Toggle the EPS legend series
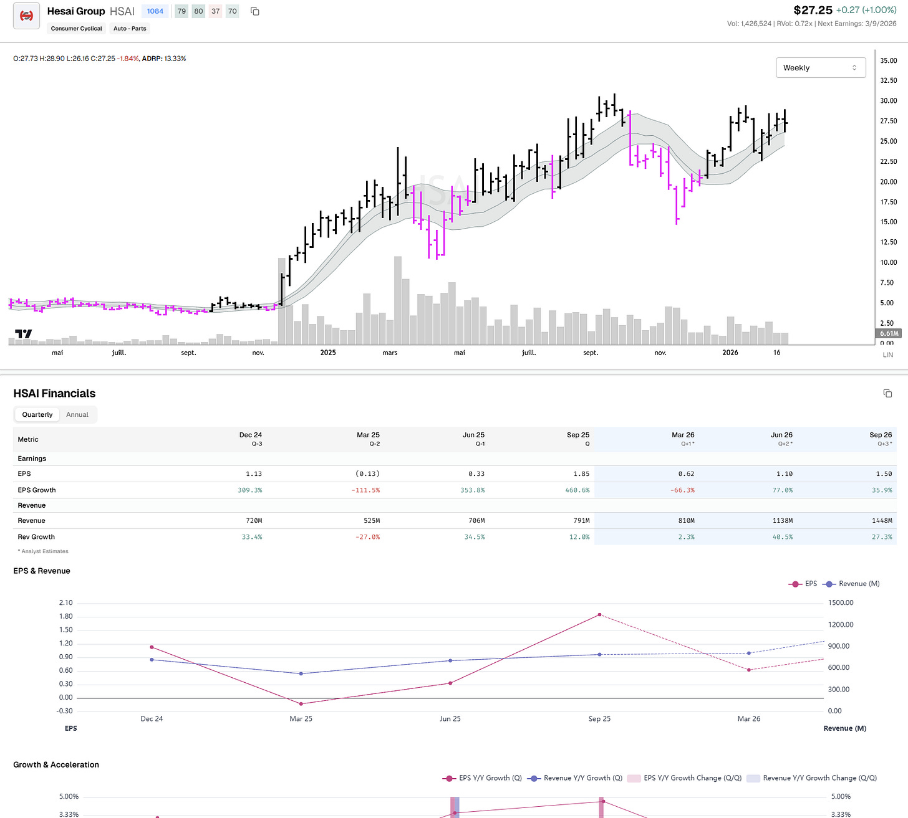This screenshot has height=818, width=908. pos(803,584)
